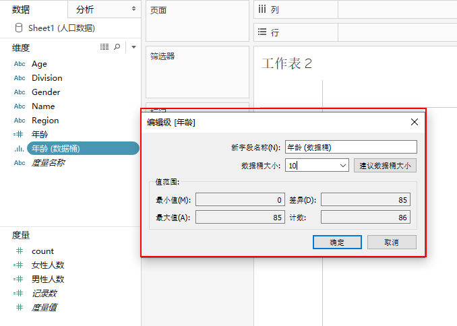Screen dimensions: 457x326
Task: Click the calculated icon beside 男性人数
Action: (18, 279)
